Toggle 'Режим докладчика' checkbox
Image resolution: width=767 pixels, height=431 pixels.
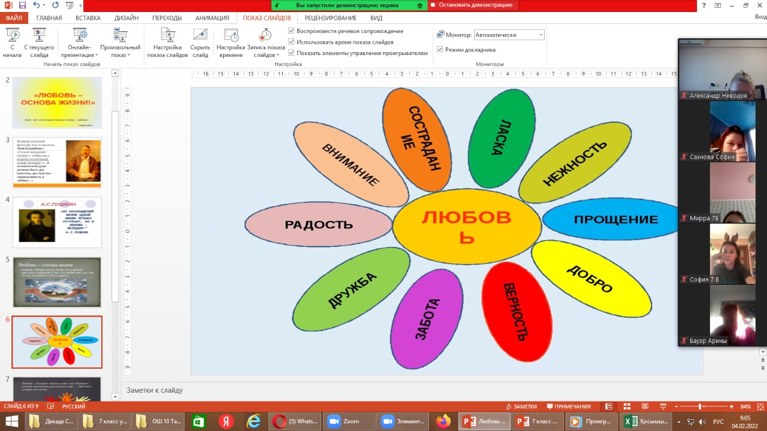point(440,50)
